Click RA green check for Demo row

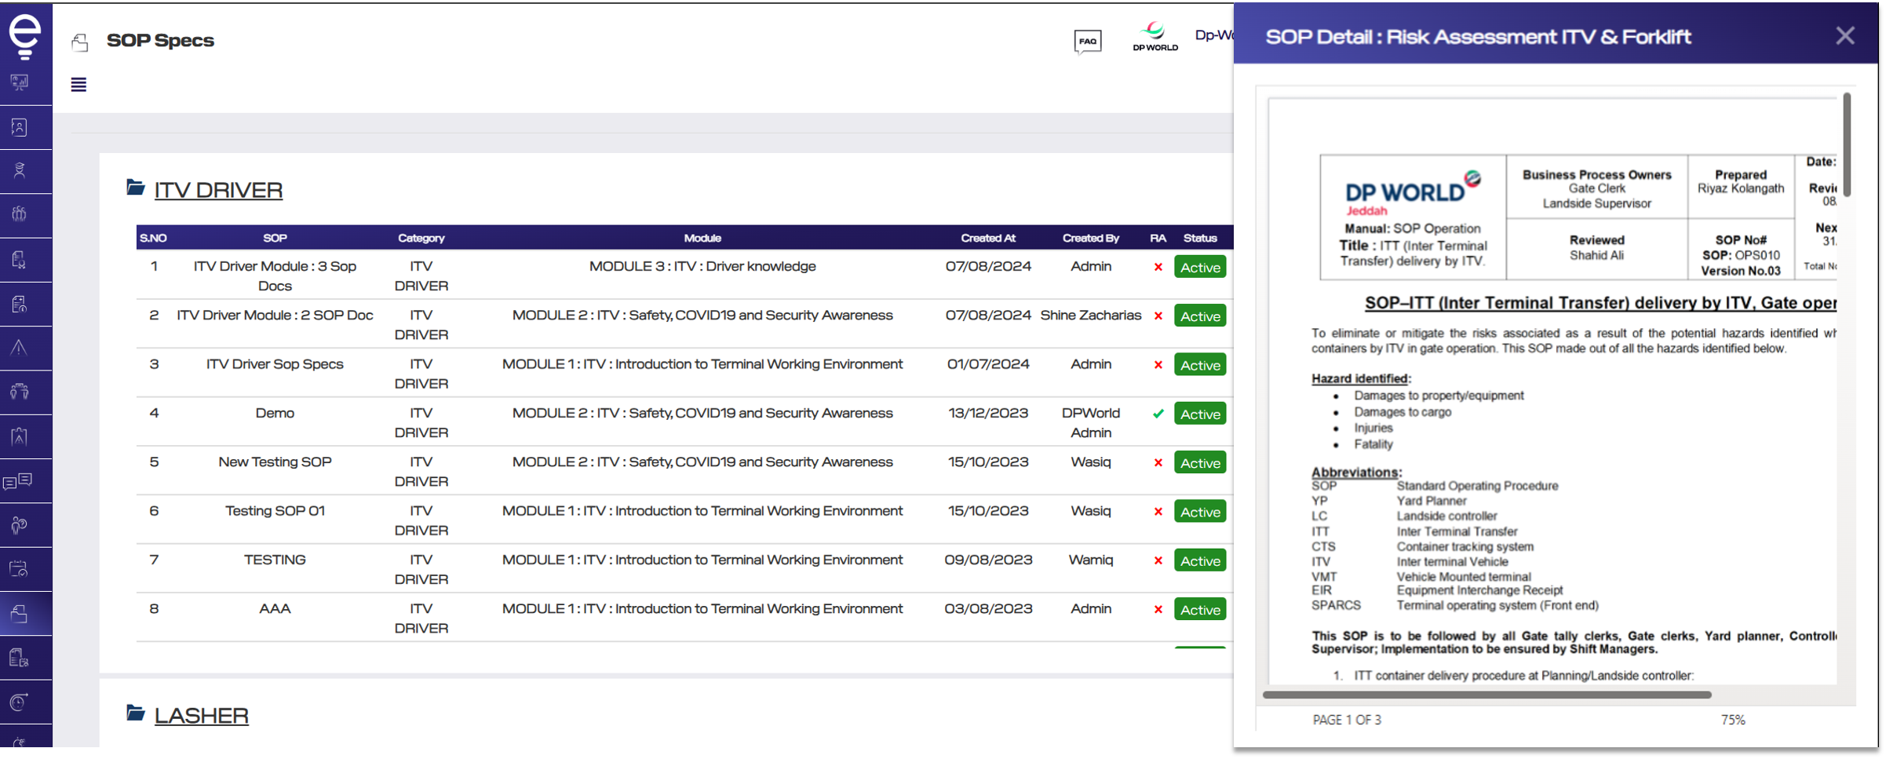(1158, 414)
